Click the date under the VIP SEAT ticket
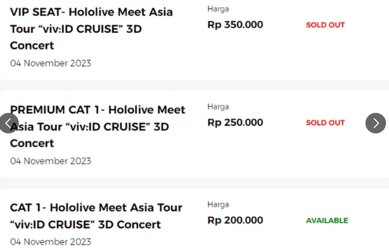This screenshot has height=251, width=389. (x=50, y=63)
